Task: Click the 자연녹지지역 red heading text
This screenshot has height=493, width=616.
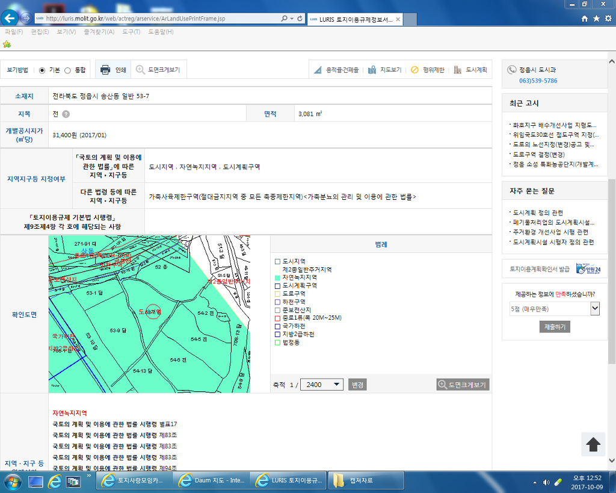Action: click(70, 413)
